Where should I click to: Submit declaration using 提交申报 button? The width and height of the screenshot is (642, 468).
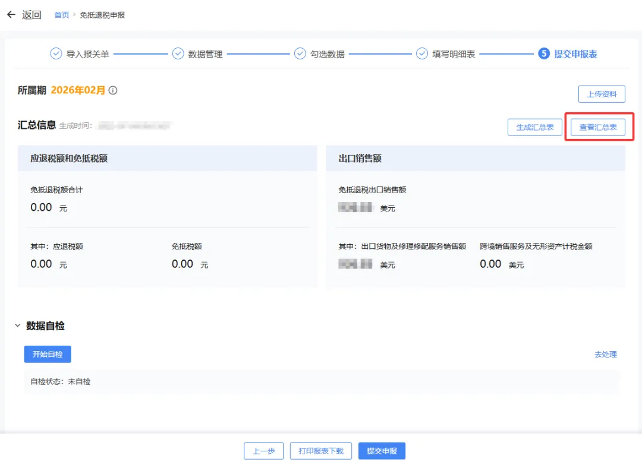[x=382, y=450]
